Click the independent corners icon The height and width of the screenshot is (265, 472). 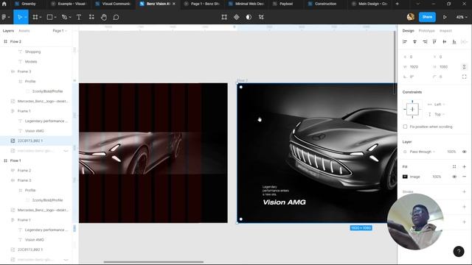tap(464, 77)
